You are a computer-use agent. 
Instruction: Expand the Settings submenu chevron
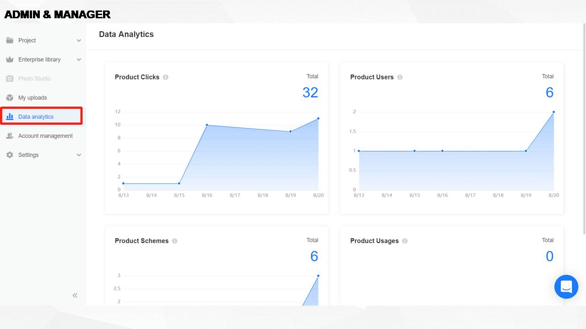coord(79,155)
